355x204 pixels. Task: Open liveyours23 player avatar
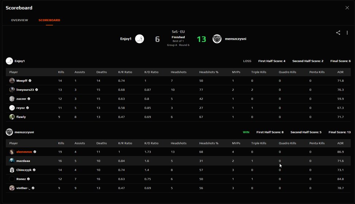pyautogui.click(x=12, y=90)
